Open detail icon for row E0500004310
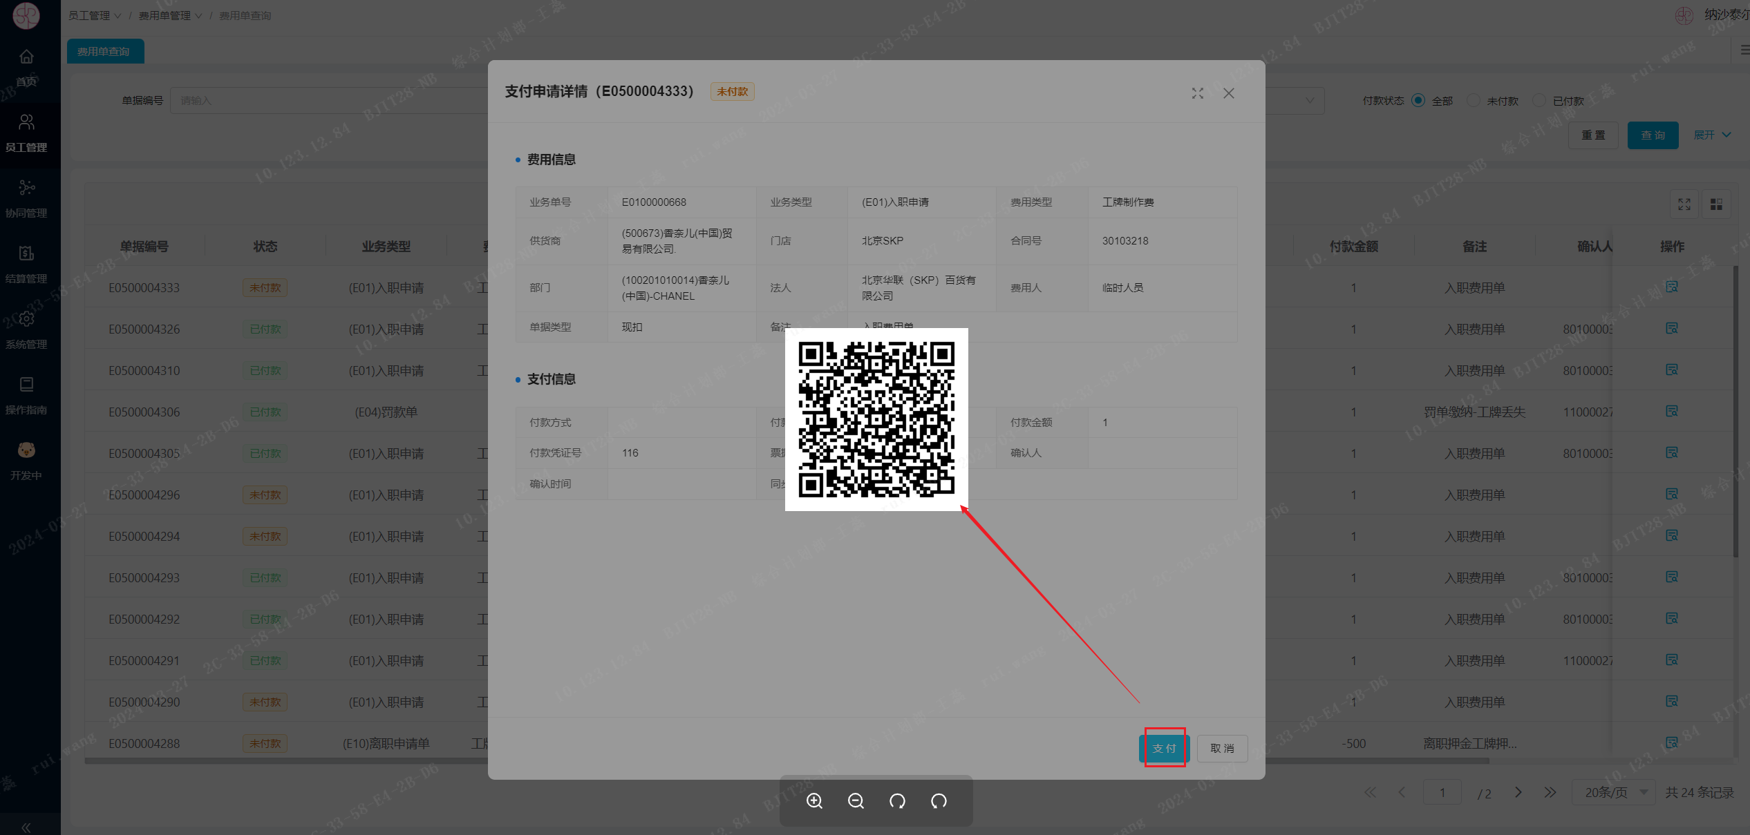This screenshot has height=835, width=1750. tap(1672, 369)
